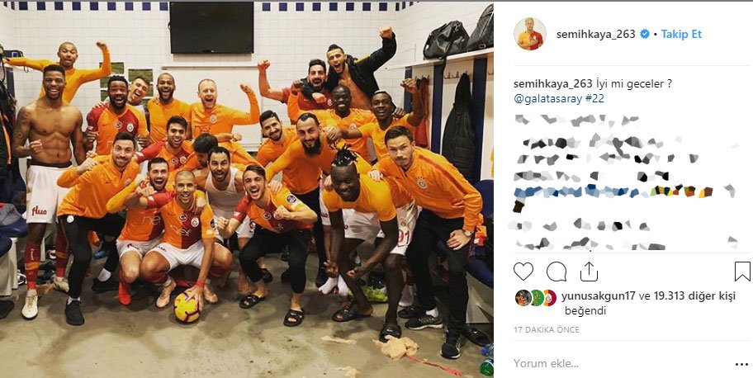
Task: Save the post with the bookmark icon
Action: coord(742,272)
